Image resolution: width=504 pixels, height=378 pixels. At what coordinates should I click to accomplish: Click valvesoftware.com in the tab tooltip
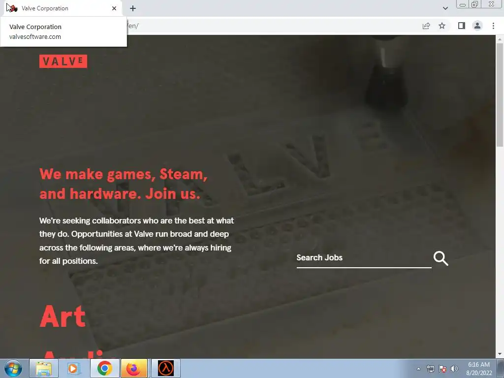[35, 36]
